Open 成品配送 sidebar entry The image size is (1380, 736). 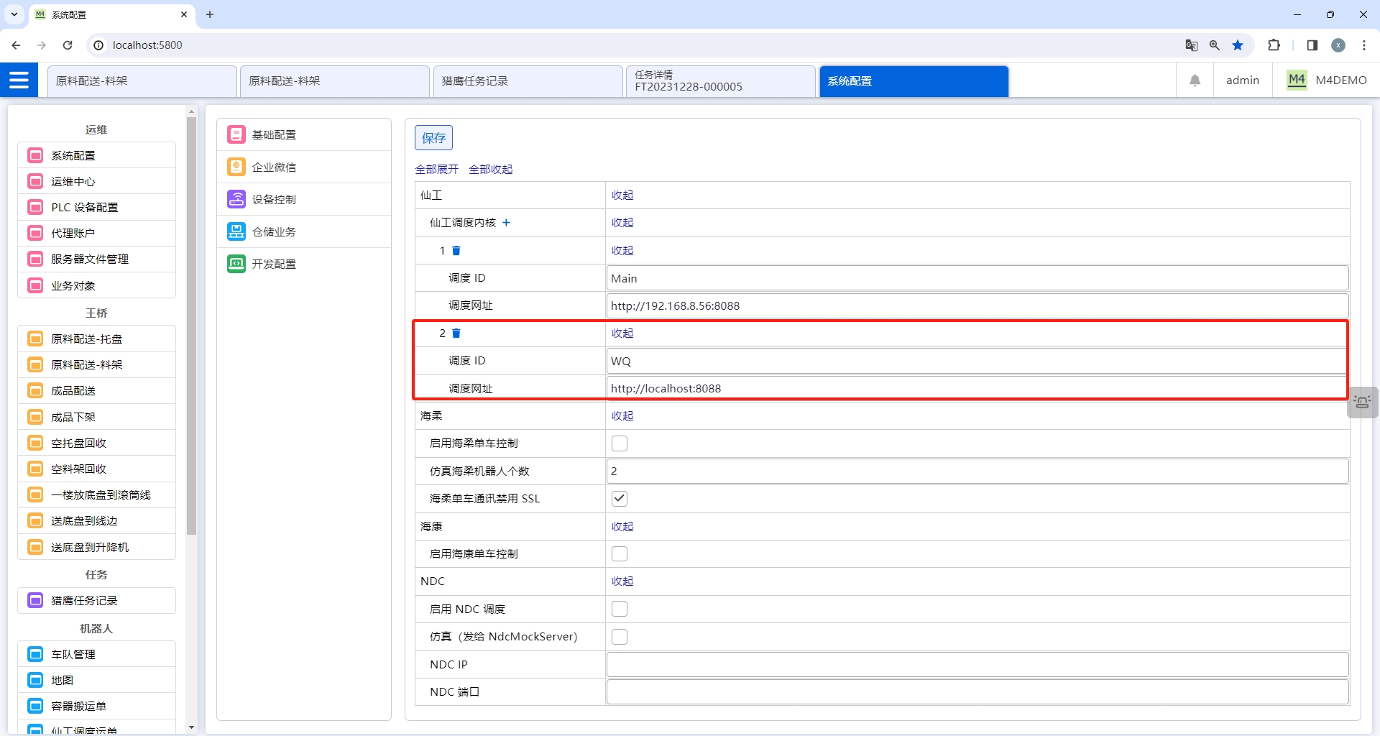coord(96,390)
